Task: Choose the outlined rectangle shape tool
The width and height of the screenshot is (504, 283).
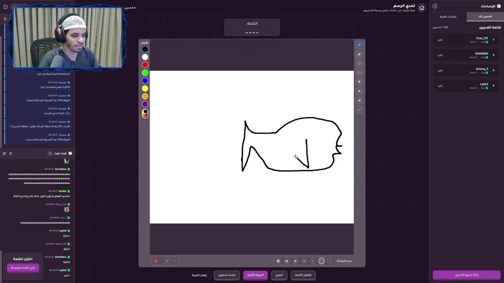Action: [x=359, y=73]
